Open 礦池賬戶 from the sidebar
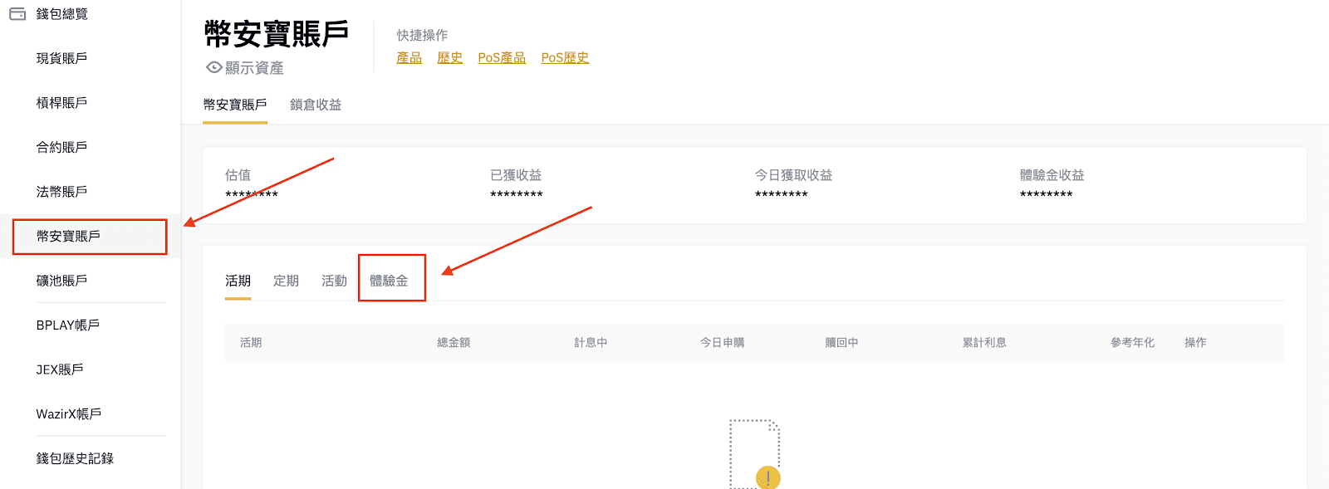 61,281
